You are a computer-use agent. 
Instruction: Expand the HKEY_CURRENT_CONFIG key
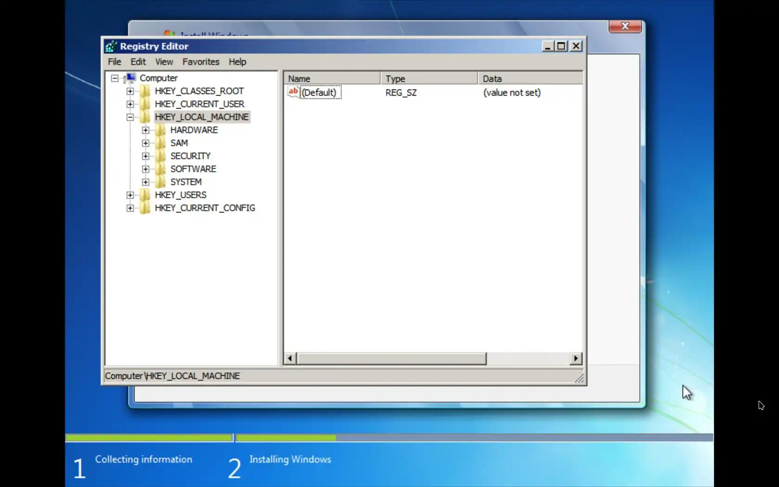tap(130, 208)
